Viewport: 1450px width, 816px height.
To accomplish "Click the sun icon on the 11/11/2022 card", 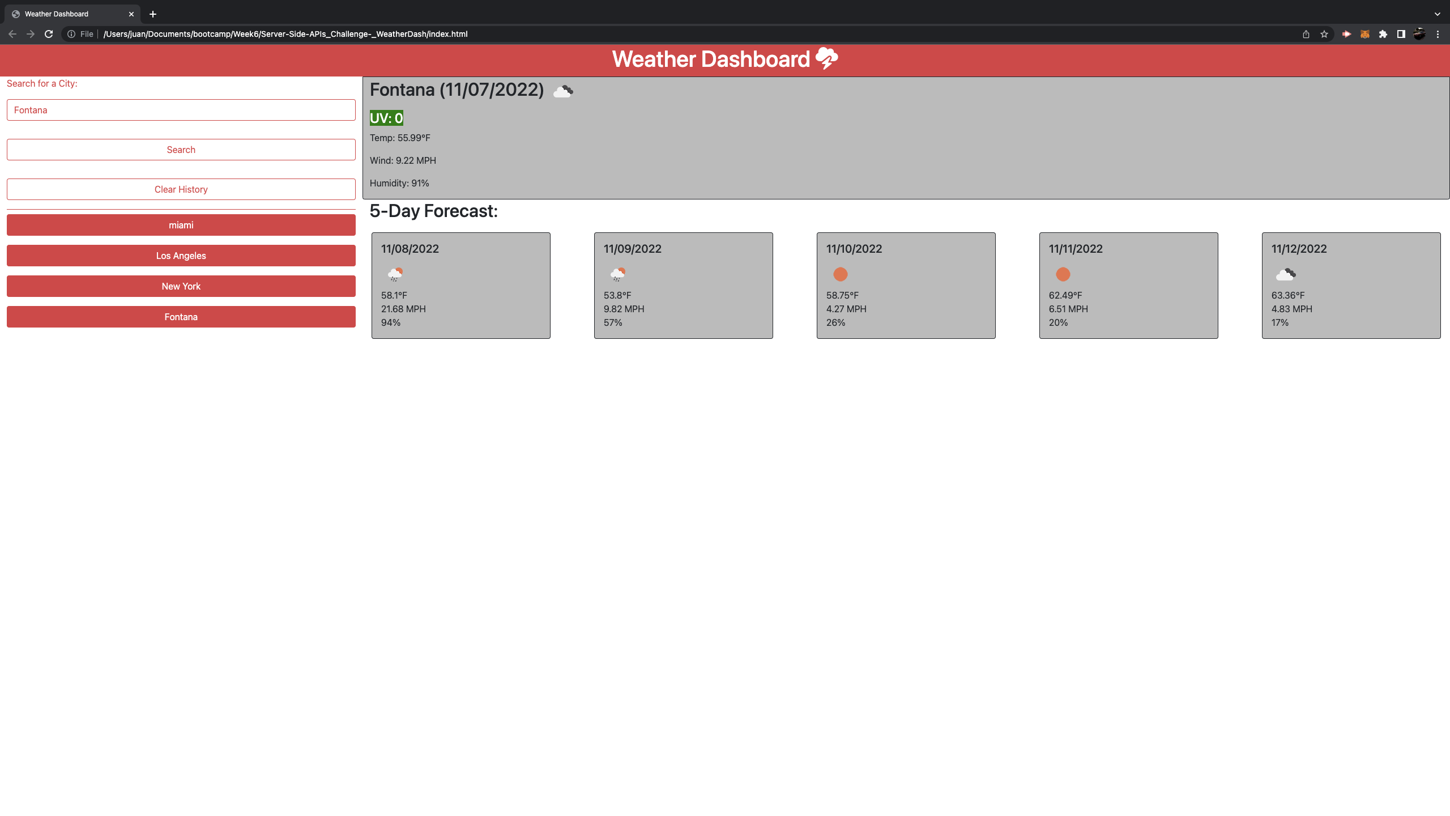I will coord(1063,274).
